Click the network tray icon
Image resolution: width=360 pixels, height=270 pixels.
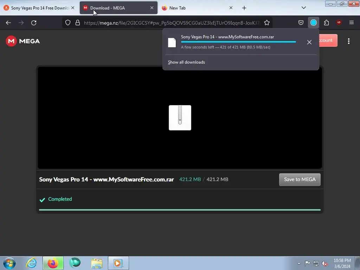[x=316, y=264]
